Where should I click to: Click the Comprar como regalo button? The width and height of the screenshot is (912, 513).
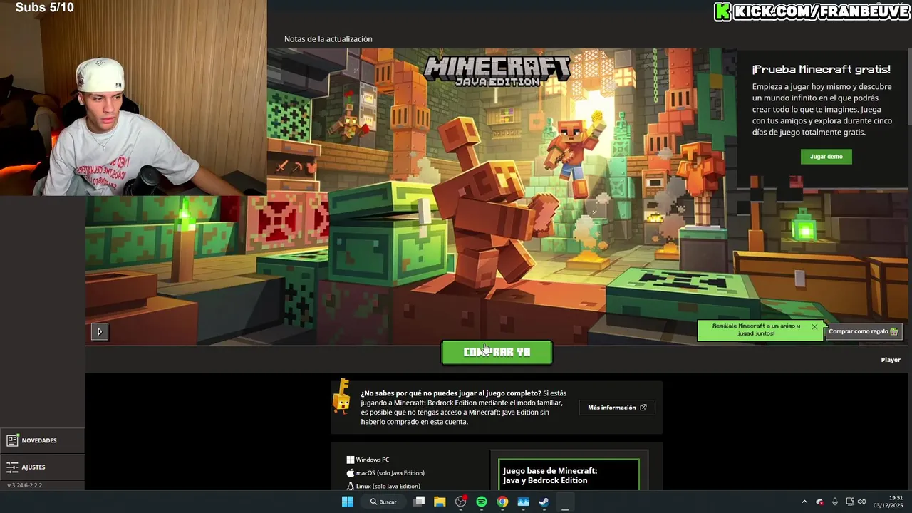(864, 331)
